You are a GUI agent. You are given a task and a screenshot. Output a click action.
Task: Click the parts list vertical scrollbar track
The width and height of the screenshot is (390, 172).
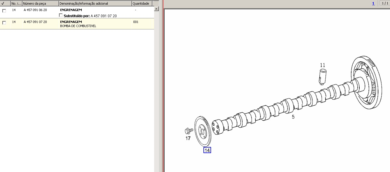tap(156, 87)
